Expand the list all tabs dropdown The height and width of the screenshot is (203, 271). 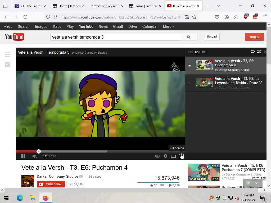(x=219, y=6)
